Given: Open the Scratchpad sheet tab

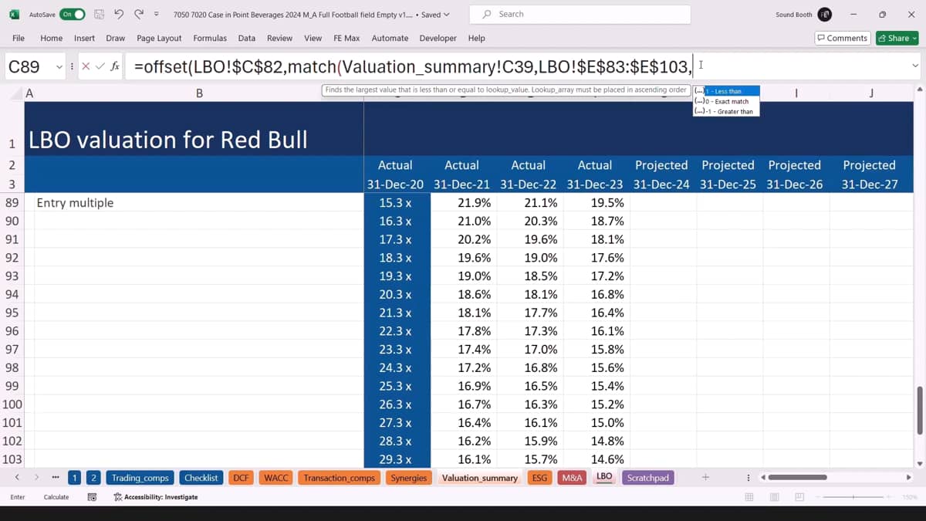Looking at the screenshot, I should tap(648, 478).
